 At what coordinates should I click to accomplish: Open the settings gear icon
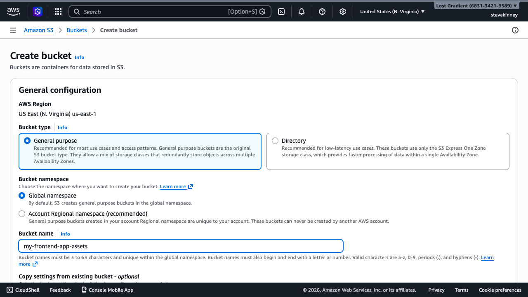point(343,12)
